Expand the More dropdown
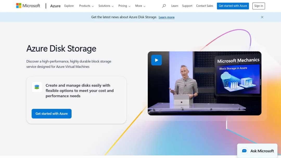 tap(140, 6)
